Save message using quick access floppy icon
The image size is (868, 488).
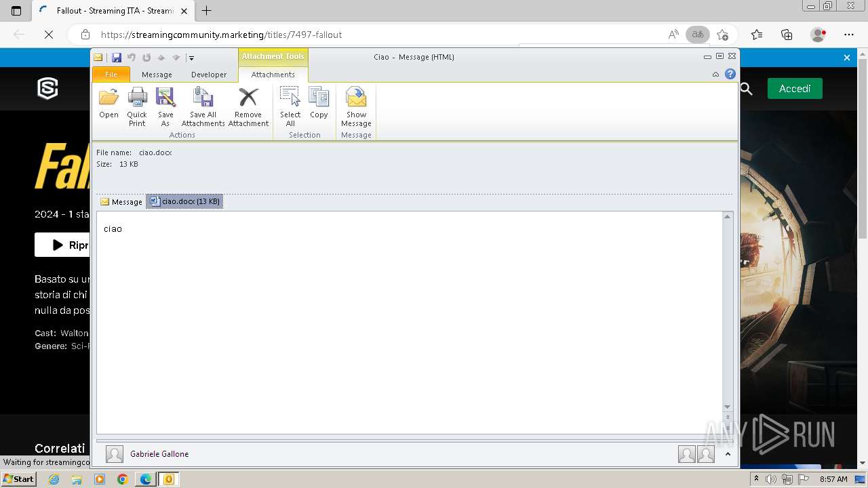117,58
